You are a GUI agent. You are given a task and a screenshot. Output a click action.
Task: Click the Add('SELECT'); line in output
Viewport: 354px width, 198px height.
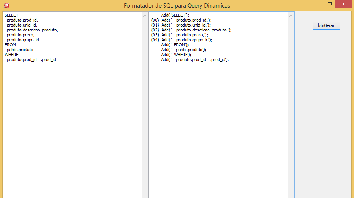pos(175,15)
